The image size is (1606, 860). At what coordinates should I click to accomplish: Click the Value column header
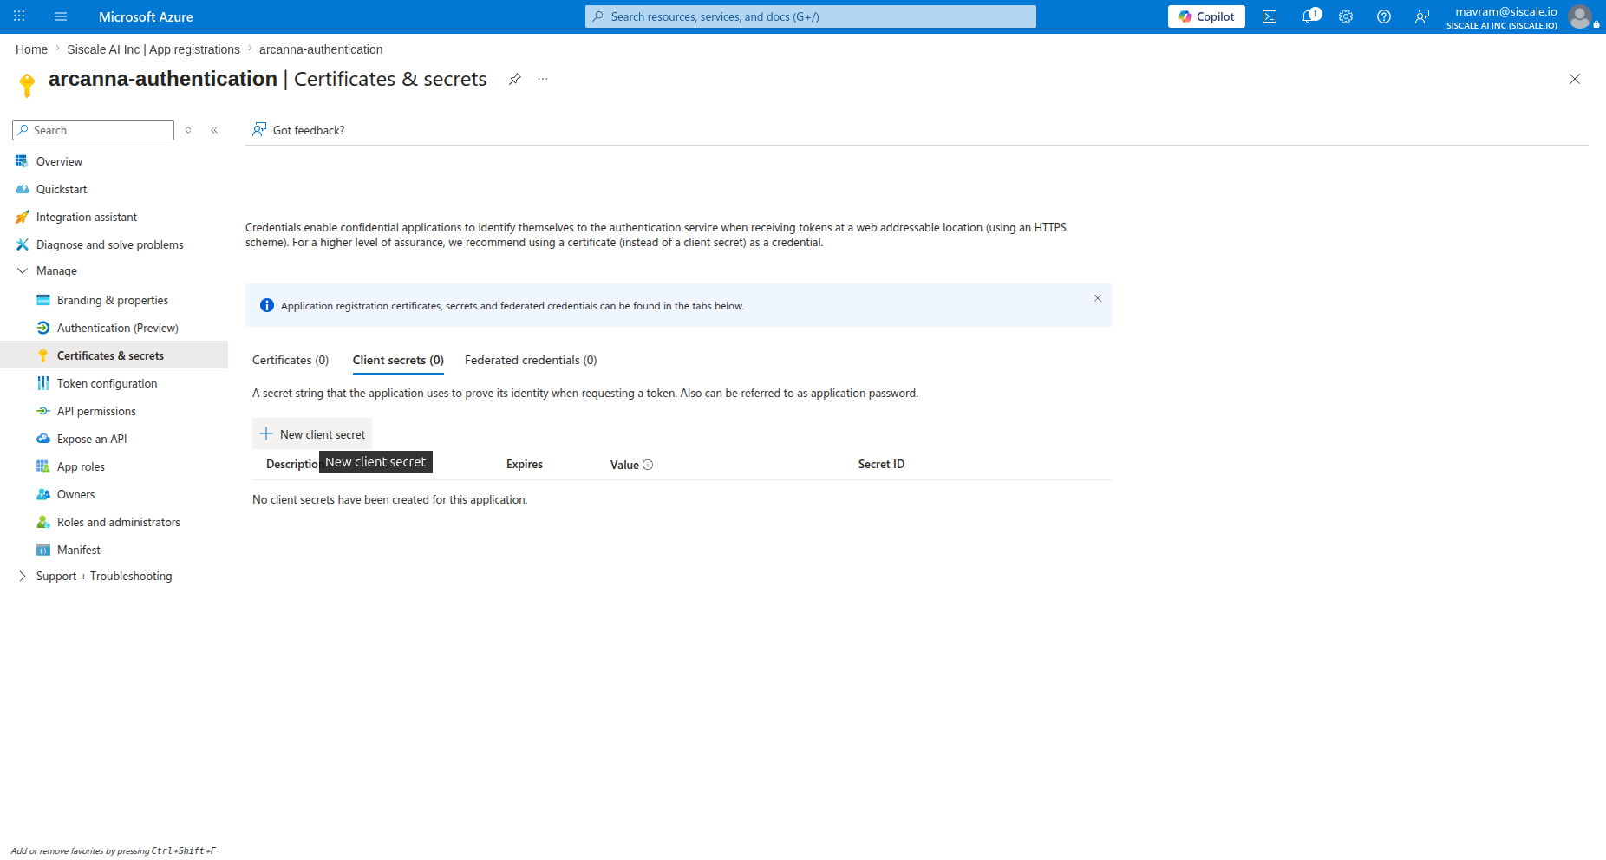624,465
